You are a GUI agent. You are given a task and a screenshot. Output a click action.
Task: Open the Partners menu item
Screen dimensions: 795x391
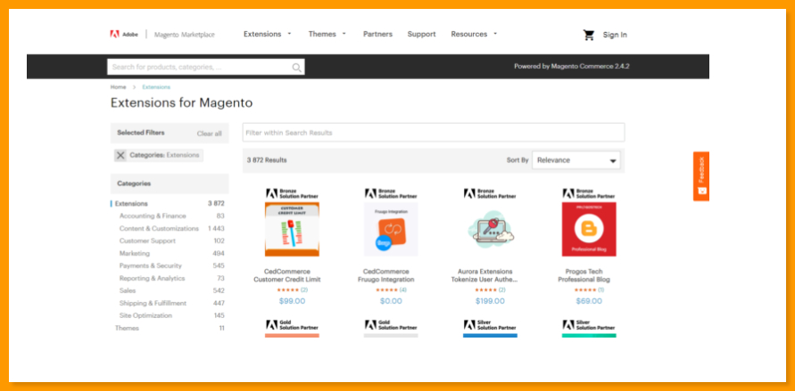pos(377,34)
